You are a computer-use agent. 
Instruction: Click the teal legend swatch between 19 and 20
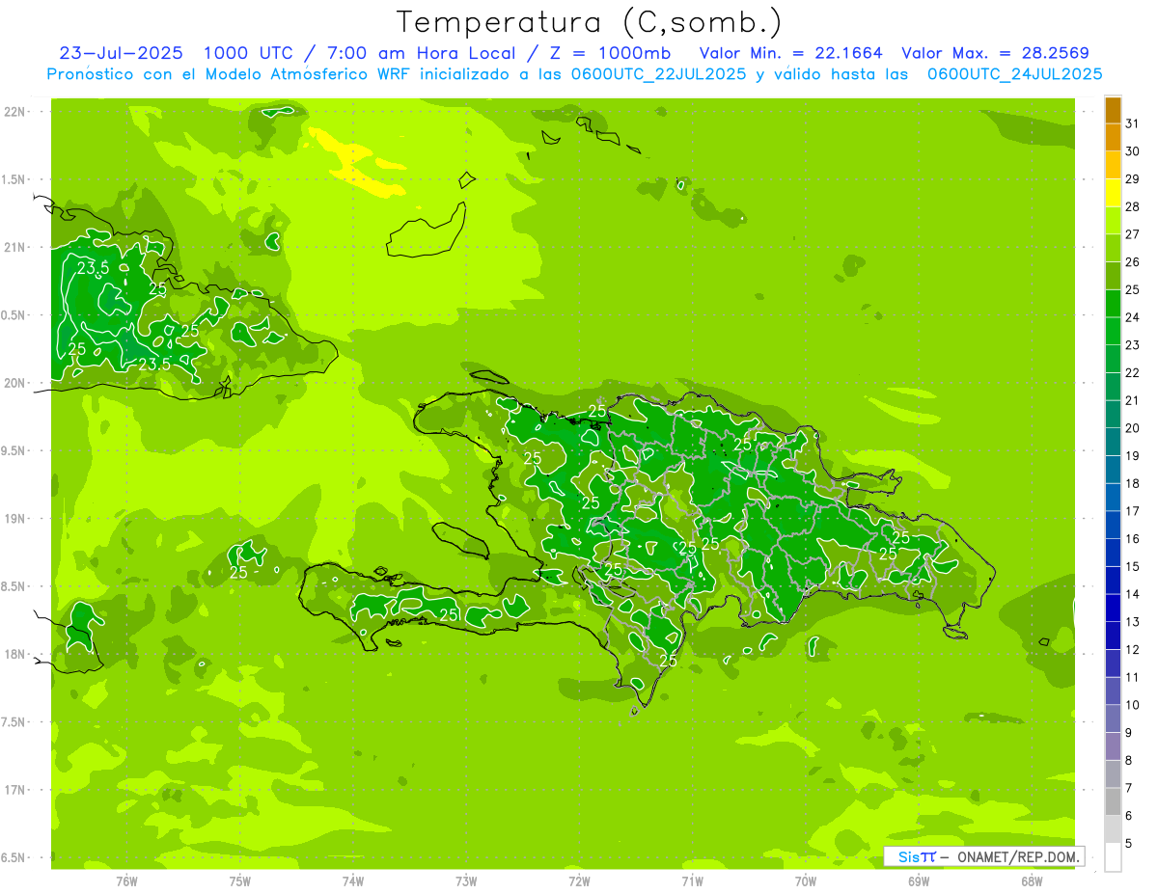point(1113,443)
